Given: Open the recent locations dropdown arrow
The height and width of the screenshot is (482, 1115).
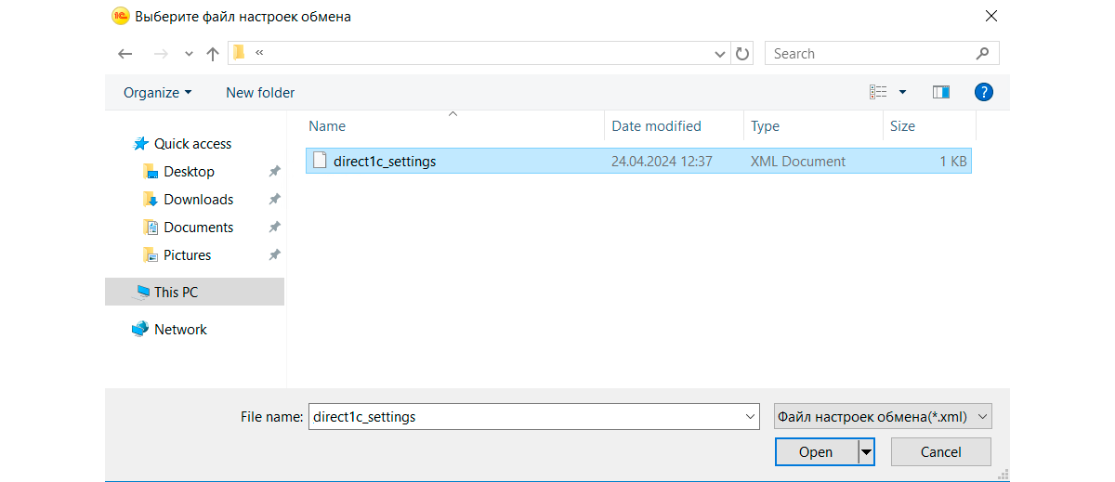Looking at the screenshot, I should point(189,54).
